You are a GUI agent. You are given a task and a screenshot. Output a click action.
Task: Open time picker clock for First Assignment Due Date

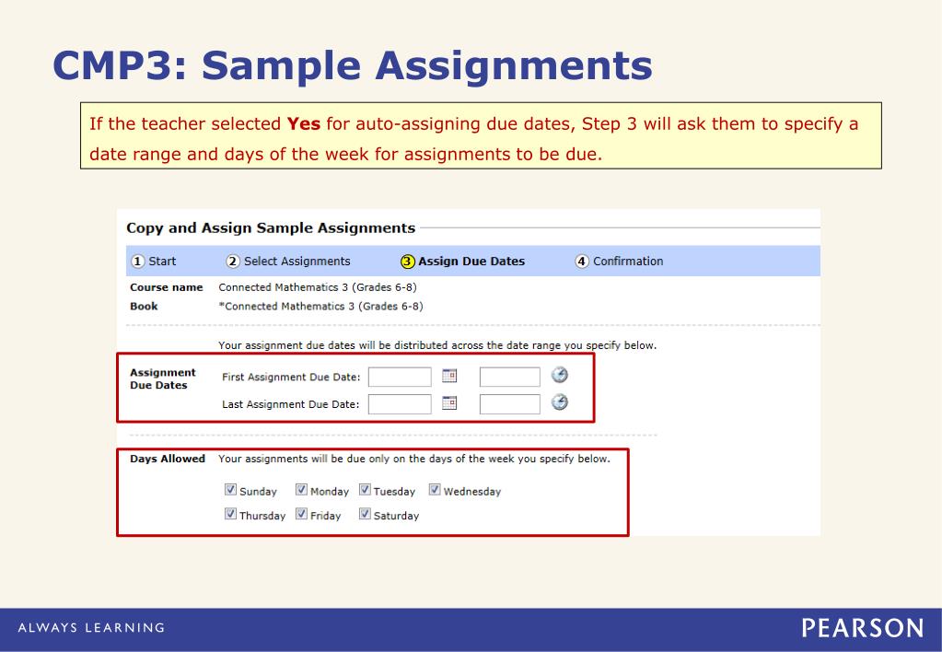[x=559, y=375]
